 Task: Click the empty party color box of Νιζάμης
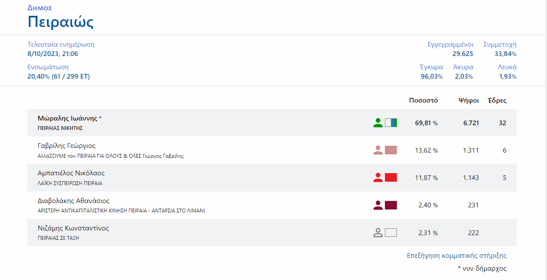click(391, 233)
